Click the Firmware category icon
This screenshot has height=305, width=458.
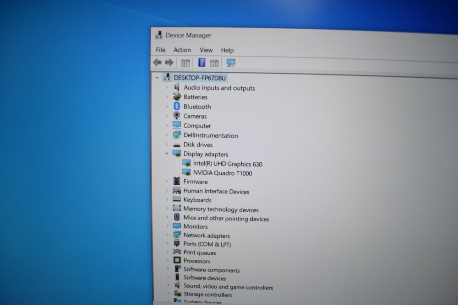coord(177,181)
